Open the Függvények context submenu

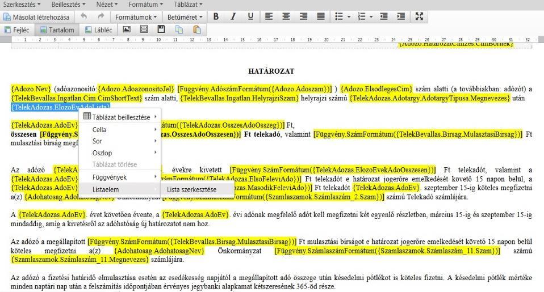coord(120,177)
